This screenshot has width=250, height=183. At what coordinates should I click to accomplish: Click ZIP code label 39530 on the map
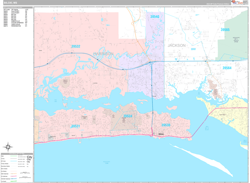pos(166,125)
